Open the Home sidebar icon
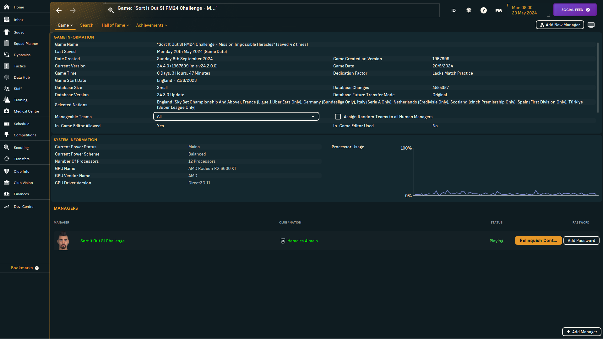 (x=7, y=7)
